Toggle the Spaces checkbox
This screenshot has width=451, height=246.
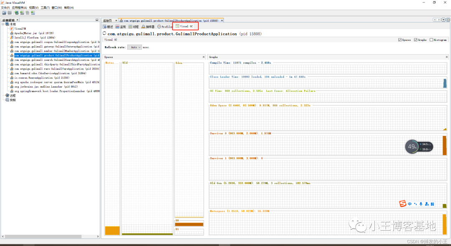400,40
